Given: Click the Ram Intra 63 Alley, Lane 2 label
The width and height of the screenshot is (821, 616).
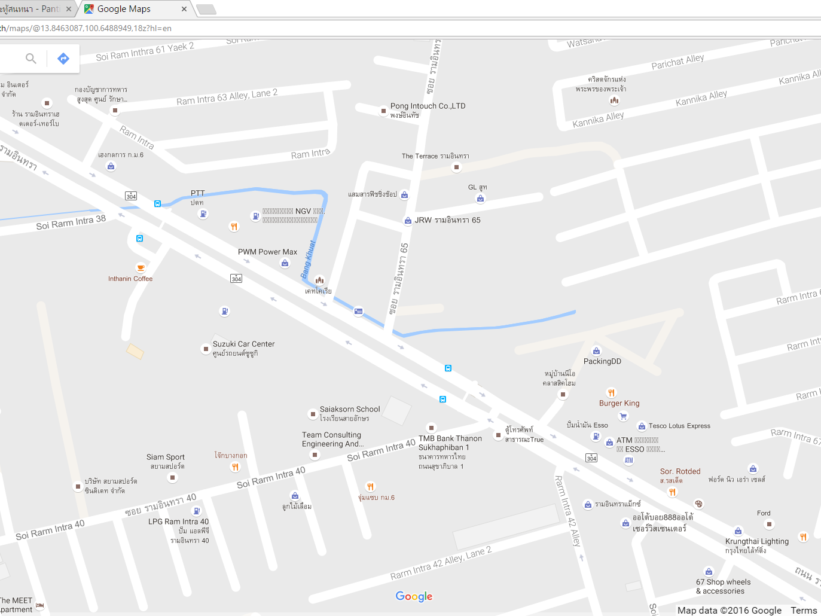Looking at the screenshot, I should click(227, 97).
